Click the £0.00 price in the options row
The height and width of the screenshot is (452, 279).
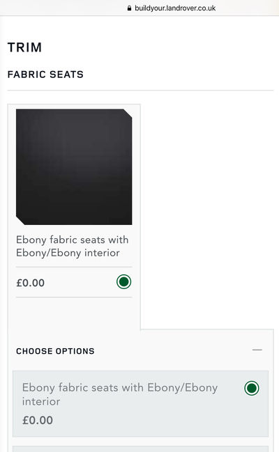coord(38,420)
